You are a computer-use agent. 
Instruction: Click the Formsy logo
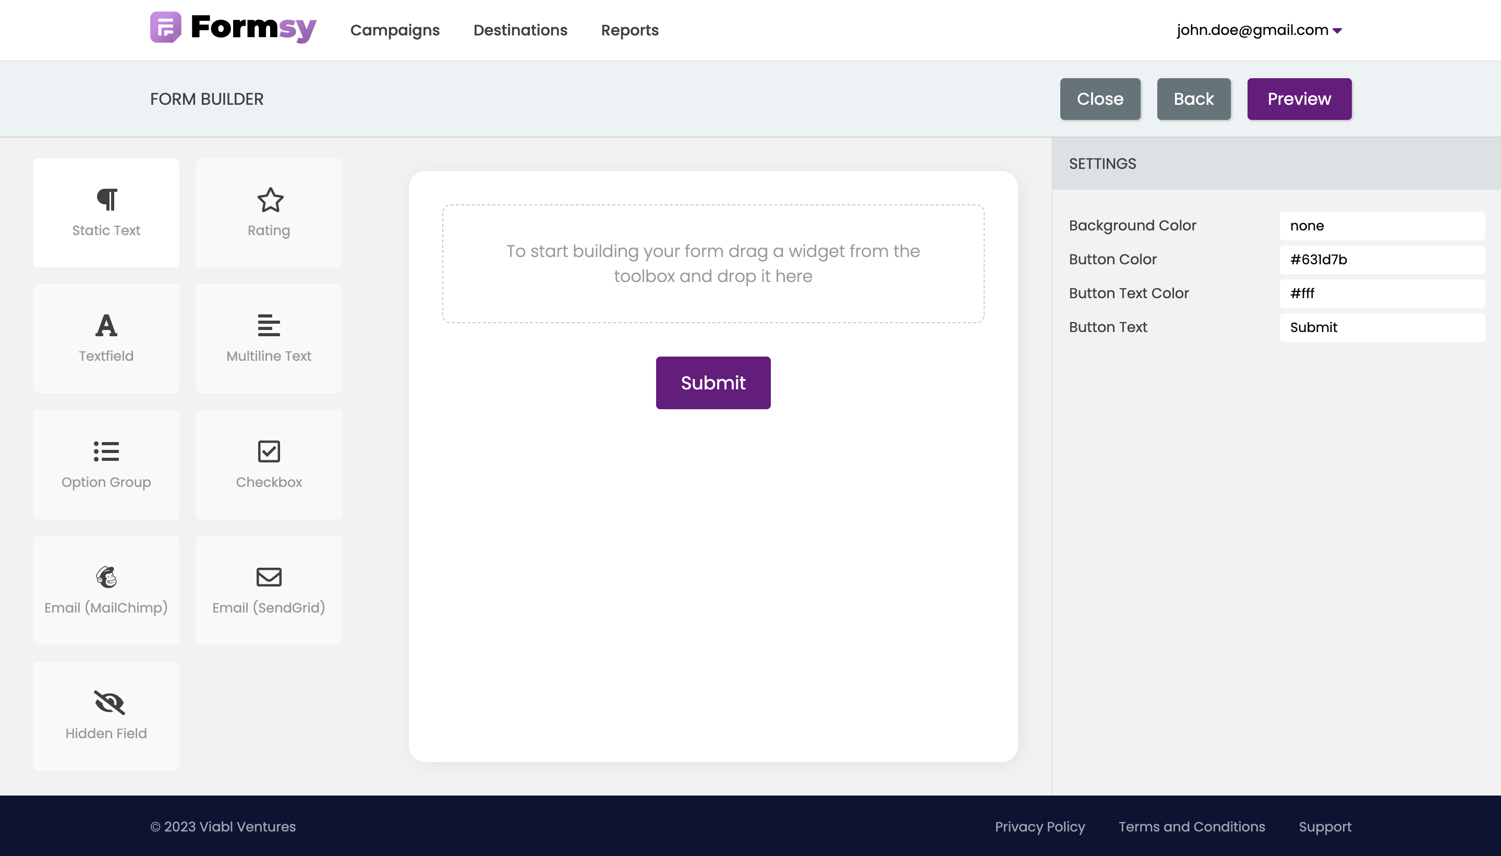tap(233, 28)
